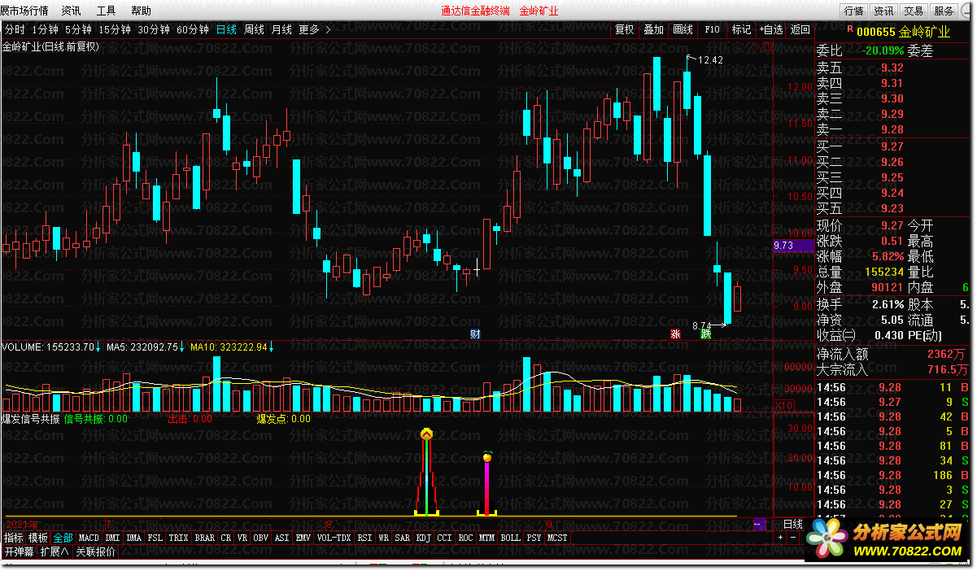Switch to the TRIX indicator
The width and height of the screenshot is (977, 571).
click(178, 538)
